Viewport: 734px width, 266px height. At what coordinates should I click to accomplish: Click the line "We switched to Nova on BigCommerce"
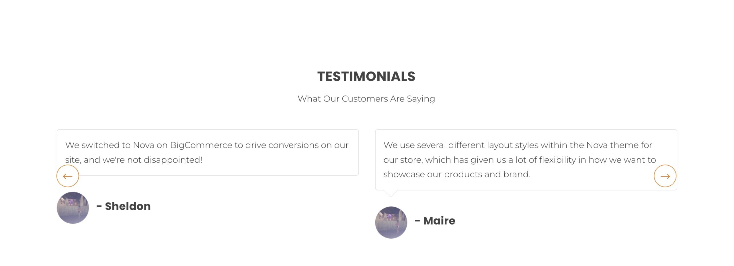[x=206, y=145]
